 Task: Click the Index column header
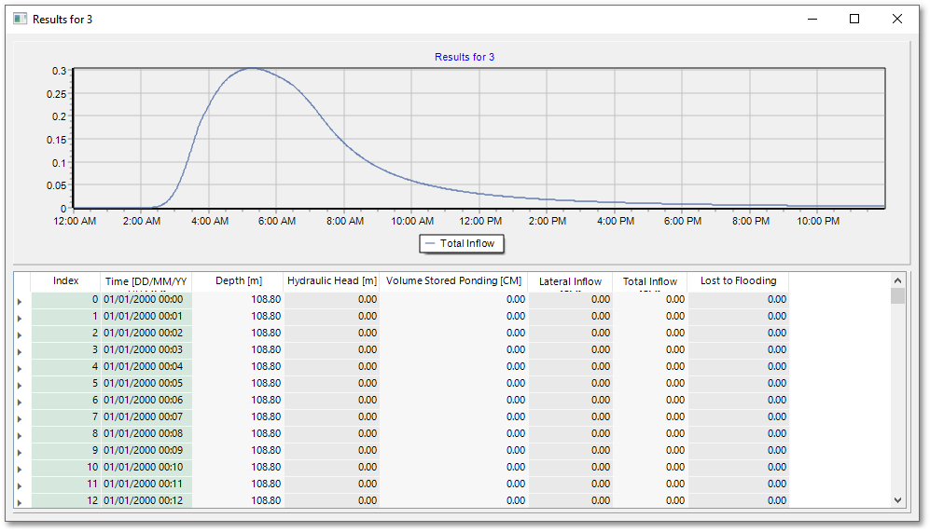tap(66, 281)
